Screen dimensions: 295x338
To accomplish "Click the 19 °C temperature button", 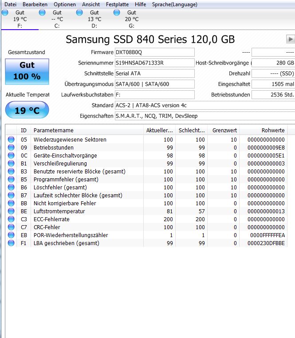I will pos(27,110).
